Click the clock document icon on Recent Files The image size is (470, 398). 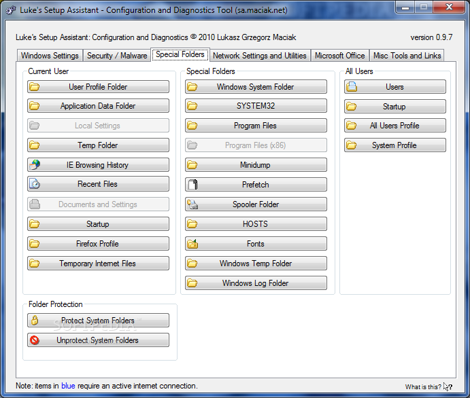[x=35, y=184]
